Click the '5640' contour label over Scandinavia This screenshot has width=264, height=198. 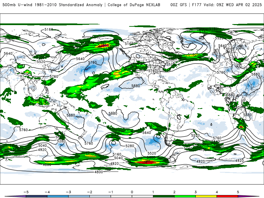[222, 46]
